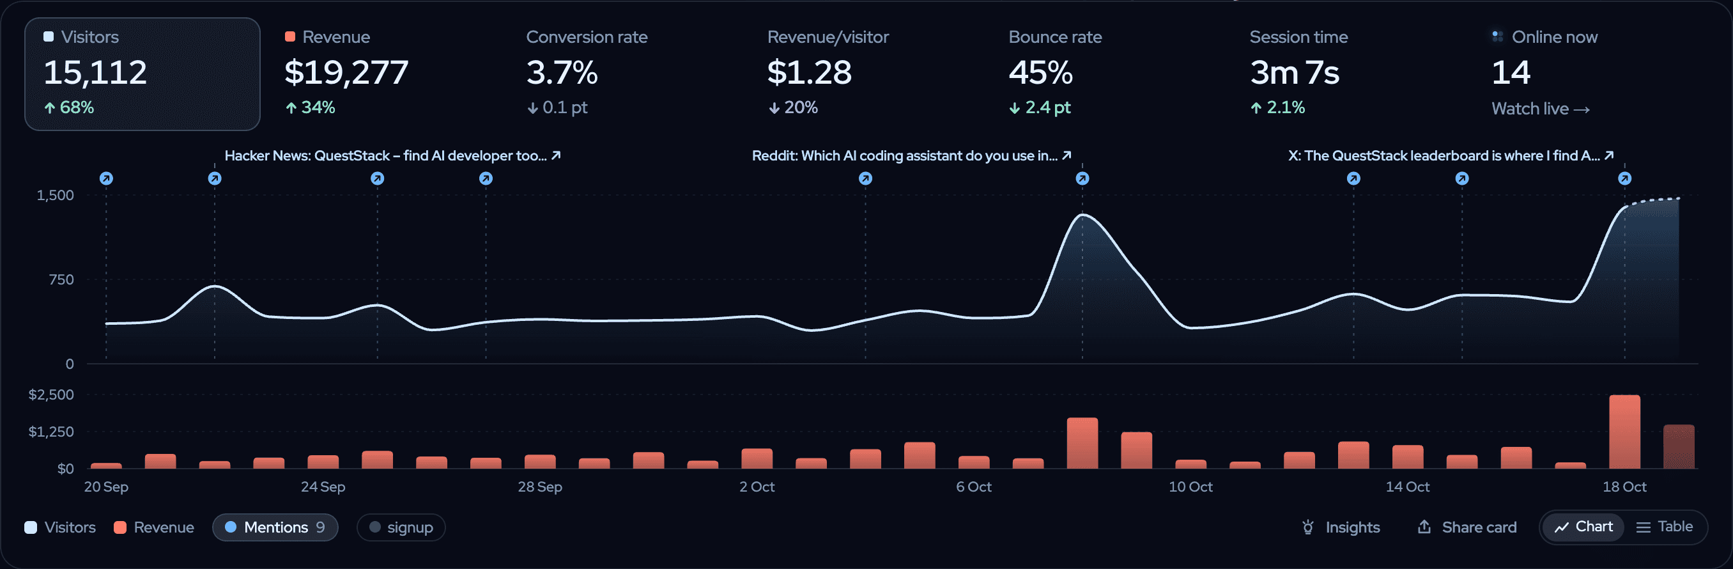Open the Hacker News QuestStack mention link

coord(392,155)
